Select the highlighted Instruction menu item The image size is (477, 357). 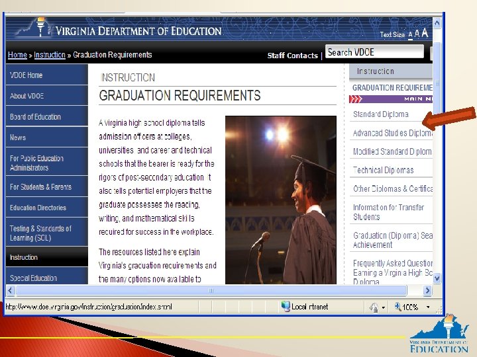pos(47,257)
